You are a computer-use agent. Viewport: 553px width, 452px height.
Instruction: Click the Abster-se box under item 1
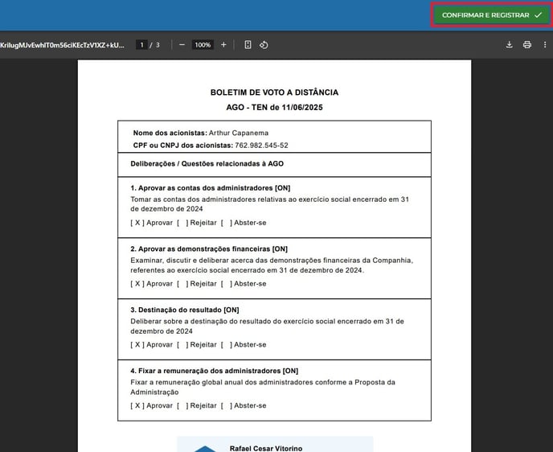pos(227,223)
